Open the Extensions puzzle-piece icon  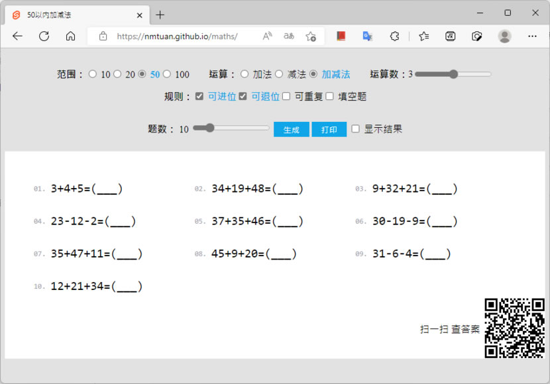(x=394, y=36)
